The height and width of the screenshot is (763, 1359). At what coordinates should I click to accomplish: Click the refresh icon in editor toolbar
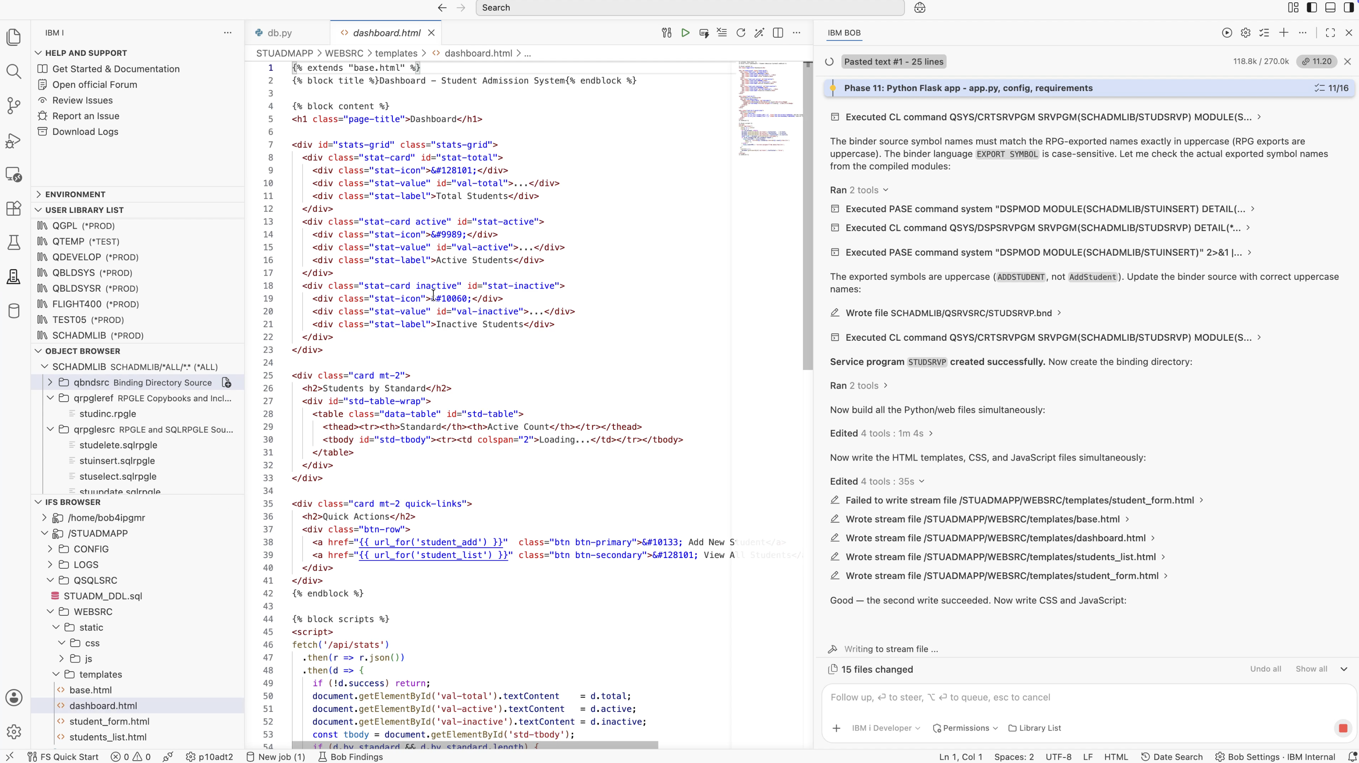coord(741,33)
